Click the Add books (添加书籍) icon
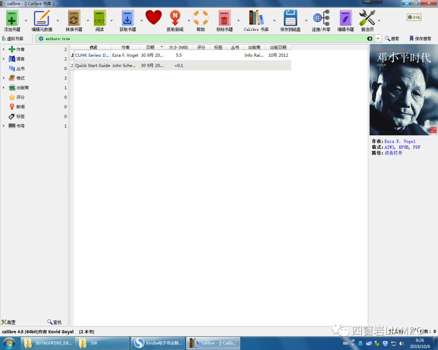Screen dimensions: 438x350 [x=12, y=18]
